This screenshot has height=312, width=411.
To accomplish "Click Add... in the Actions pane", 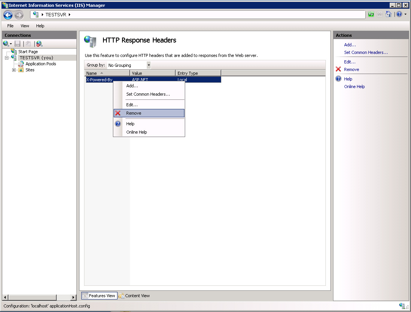I will pos(350,45).
